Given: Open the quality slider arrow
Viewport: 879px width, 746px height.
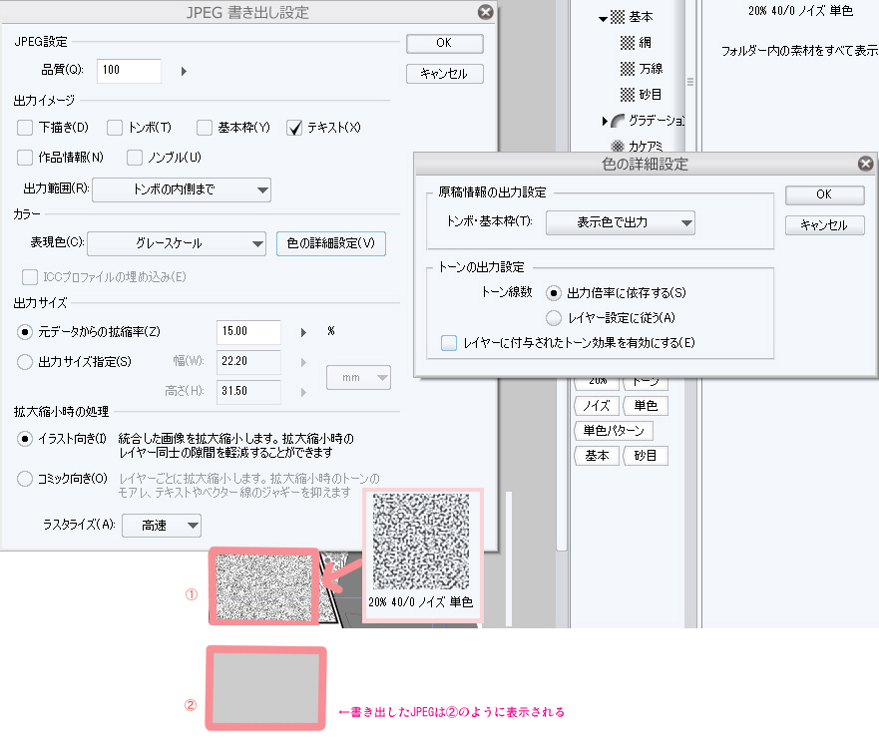Looking at the screenshot, I should (184, 71).
